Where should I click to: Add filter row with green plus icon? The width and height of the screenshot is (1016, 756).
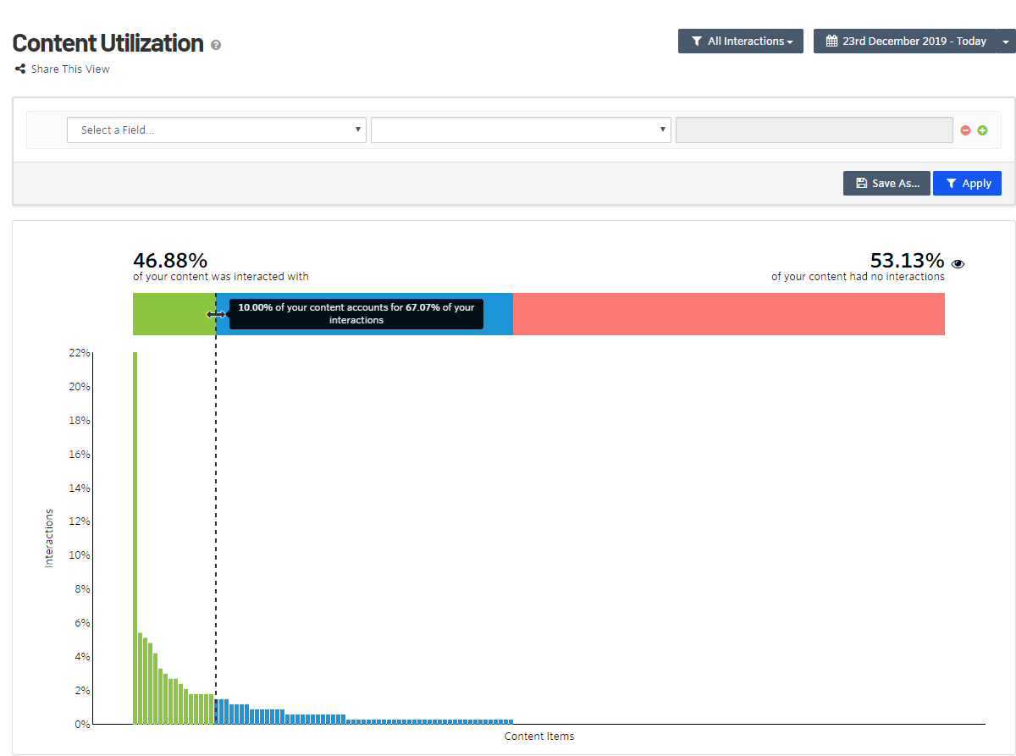click(x=982, y=130)
